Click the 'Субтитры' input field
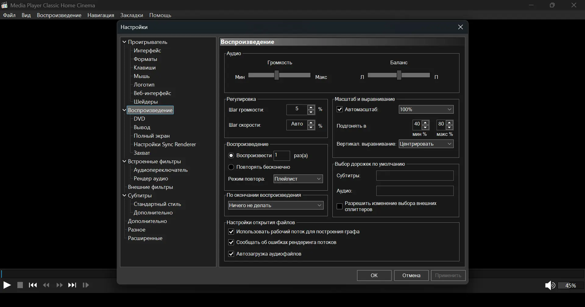This screenshot has height=307, width=585. (415, 175)
